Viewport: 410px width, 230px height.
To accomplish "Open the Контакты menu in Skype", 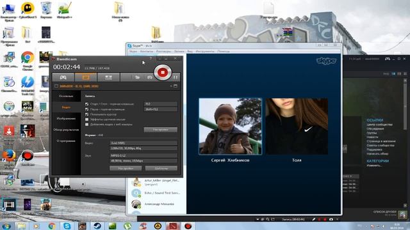I will point(147,51).
